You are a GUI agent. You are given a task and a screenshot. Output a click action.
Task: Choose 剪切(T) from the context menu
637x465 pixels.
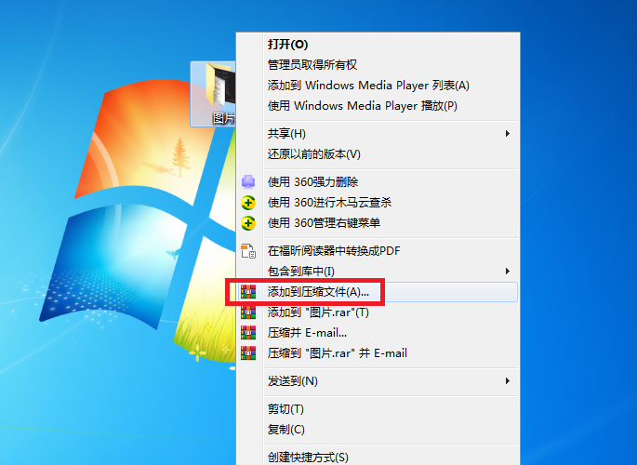tap(285, 409)
